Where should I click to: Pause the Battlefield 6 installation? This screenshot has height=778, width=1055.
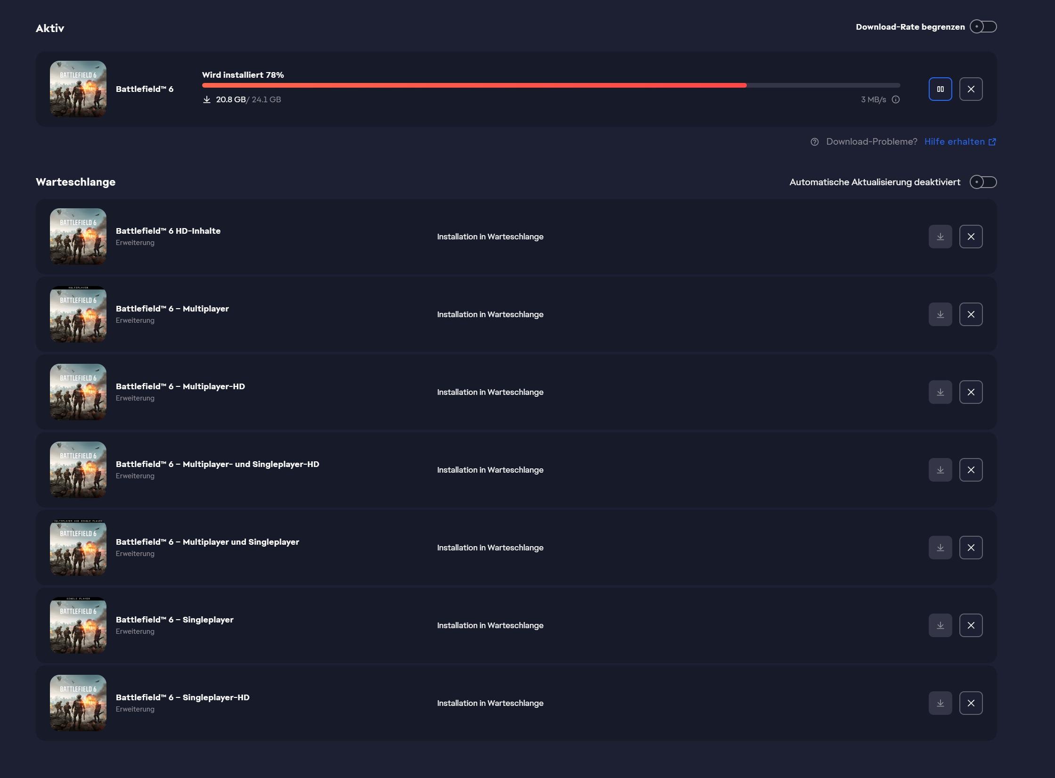coord(940,89)
